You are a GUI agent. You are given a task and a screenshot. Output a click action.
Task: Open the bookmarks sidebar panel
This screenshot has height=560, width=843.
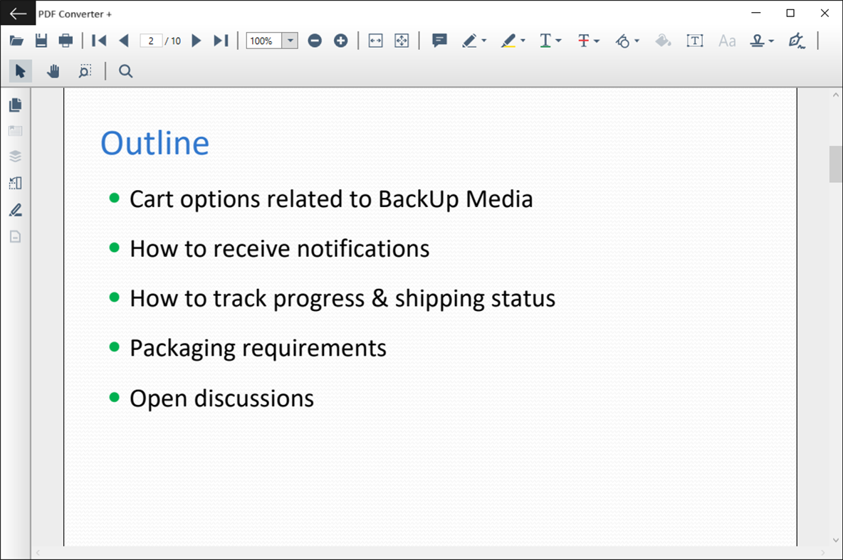(16, 131)
